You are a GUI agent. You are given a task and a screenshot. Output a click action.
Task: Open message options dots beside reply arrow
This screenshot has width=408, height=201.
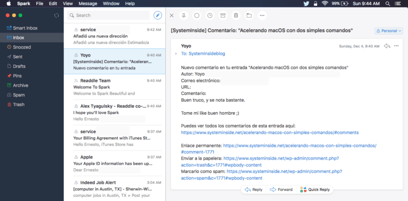(x=396, y=46)
